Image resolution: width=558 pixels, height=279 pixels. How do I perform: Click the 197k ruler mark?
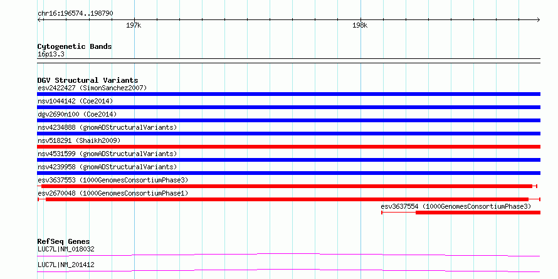[134, 26]
